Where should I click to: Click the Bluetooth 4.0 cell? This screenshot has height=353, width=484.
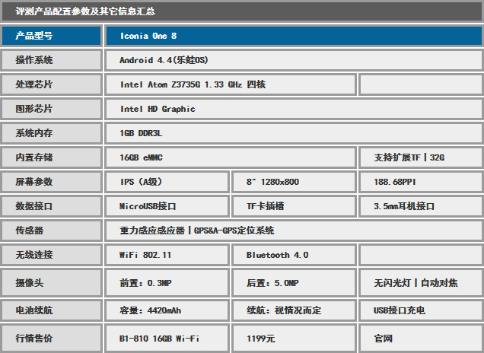click(x=295, y=255)
